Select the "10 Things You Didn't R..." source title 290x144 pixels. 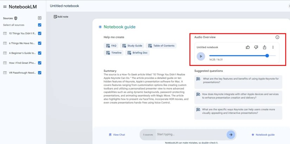point(22,33)
